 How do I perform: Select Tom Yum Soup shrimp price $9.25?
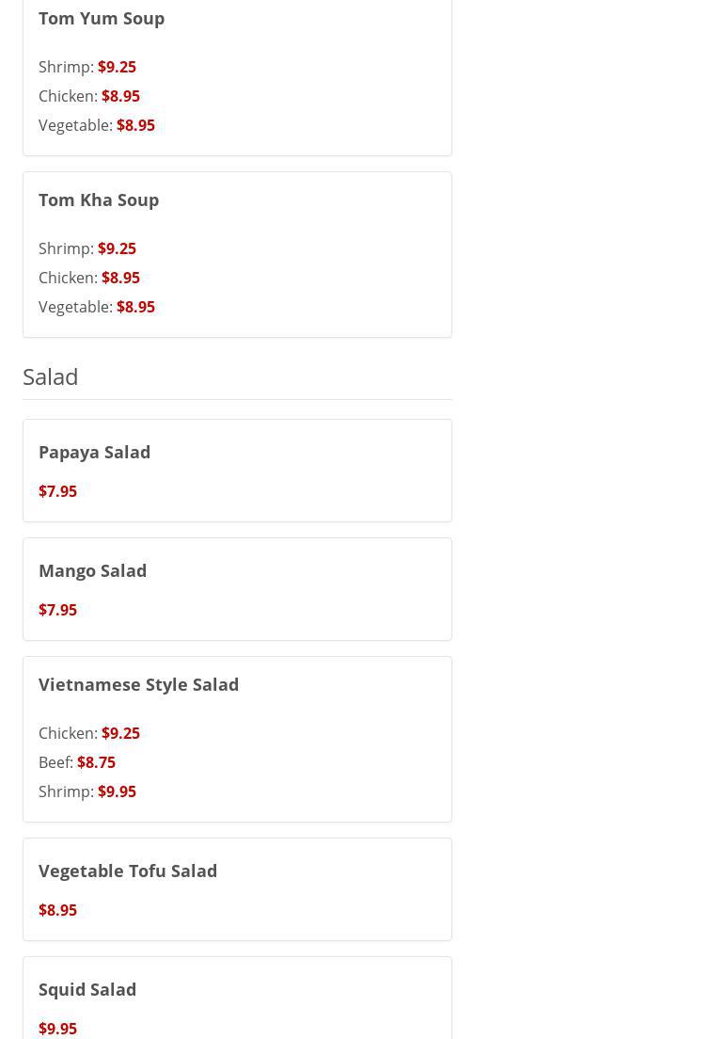(x=117, y=67)
